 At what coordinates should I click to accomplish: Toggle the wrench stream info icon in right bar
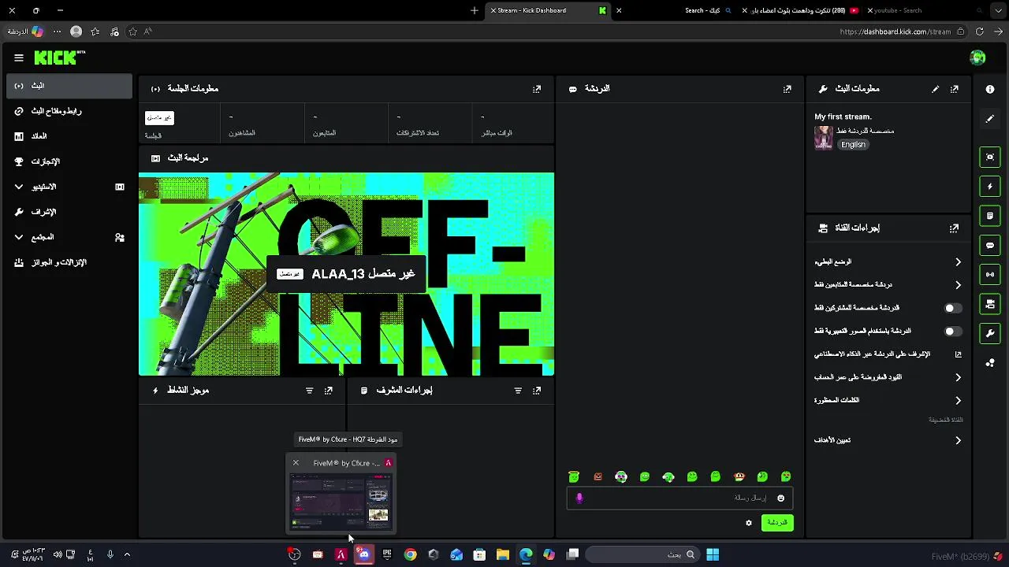tap(990, 333)
